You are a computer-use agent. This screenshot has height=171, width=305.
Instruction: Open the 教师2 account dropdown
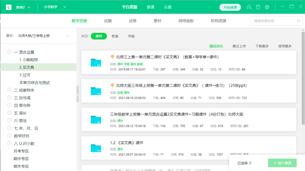tap(23, 7)
